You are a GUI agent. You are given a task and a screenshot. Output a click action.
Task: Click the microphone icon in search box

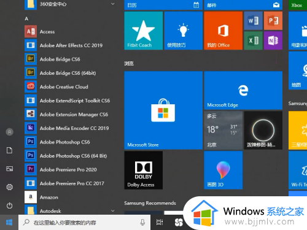pyautogui.click(x=142, y=222)
